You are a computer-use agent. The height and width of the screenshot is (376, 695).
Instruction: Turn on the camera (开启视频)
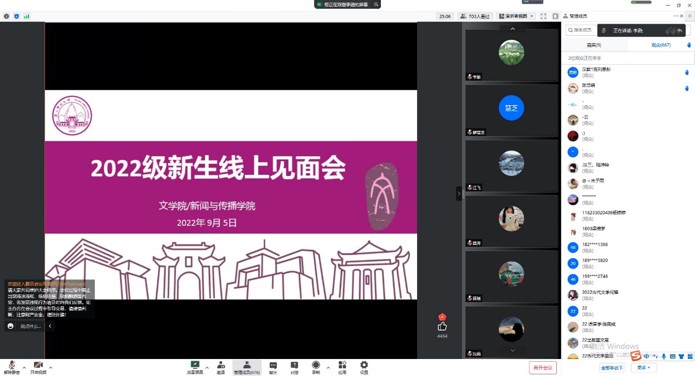[x=38, y=365]
